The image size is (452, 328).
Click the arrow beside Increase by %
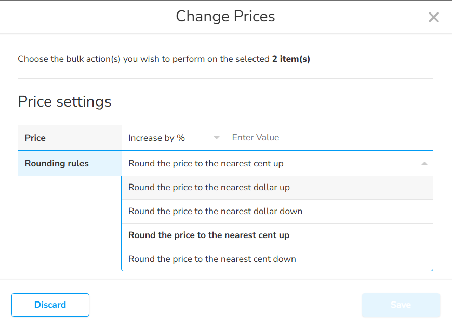(x=216, y=138)
